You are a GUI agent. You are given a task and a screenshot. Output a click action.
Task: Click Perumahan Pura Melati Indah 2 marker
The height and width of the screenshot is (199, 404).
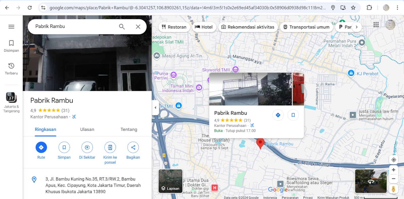pos(362,42)
